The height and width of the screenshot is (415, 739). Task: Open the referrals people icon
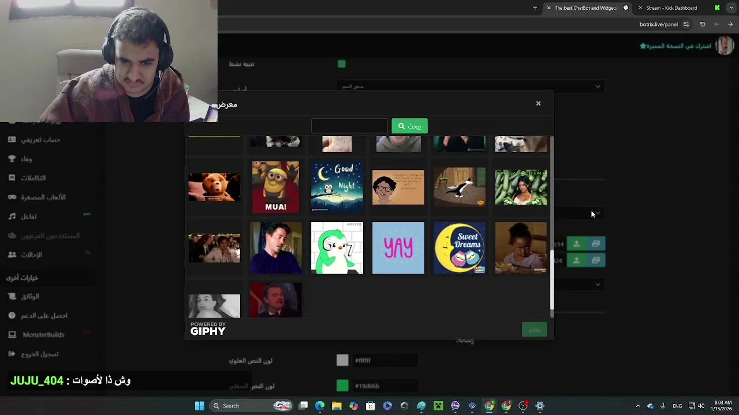click(12, 254)
